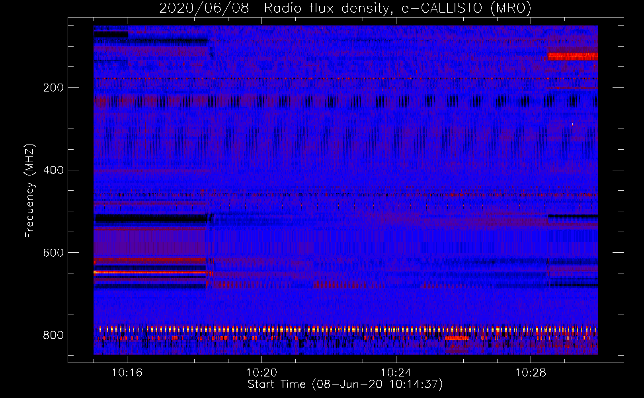This screenshot has width=644, height=398.
Task: Click the '10:28' time tick label
Action: pos(531,373)
